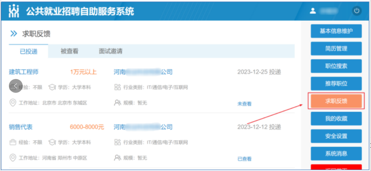Click the 已查看 status link
The image size is (371, 171).
point(244,159)
